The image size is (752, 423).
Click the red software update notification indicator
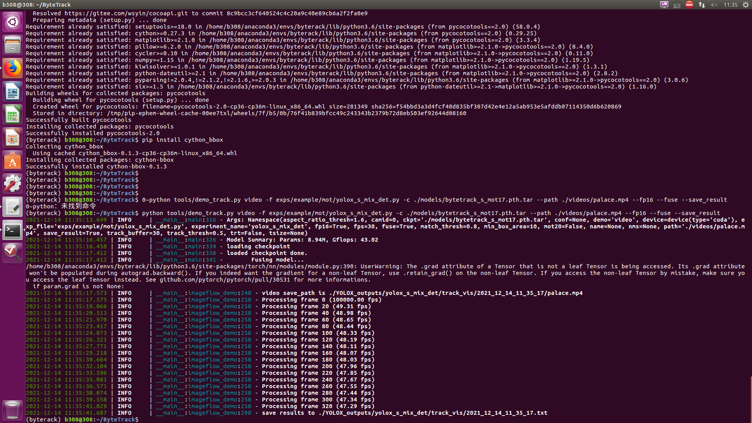pos(689,5)
